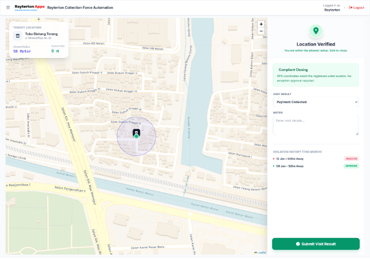This screenshot has height=259, width=370.
Task: Open the hamburger navigation menu
Action: tap(8, 8)
